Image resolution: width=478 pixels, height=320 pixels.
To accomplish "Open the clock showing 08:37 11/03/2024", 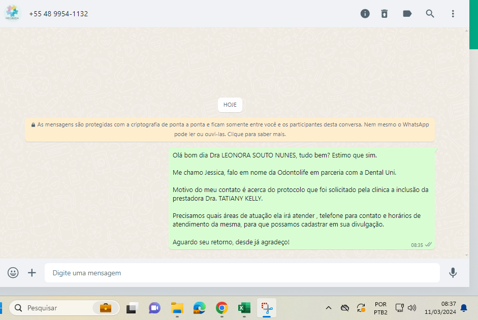I will (440, 308).
